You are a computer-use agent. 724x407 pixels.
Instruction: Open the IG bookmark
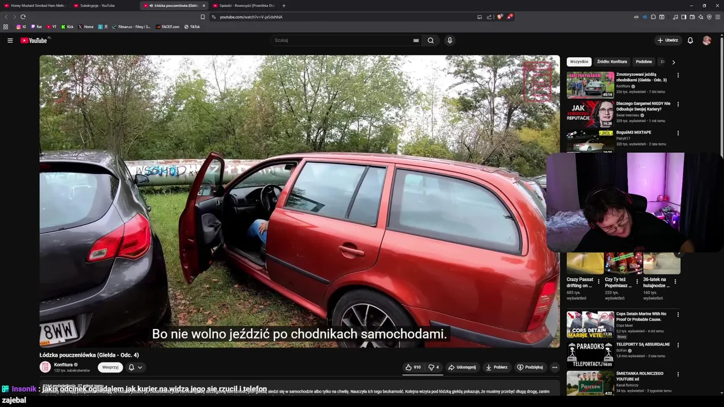coord(21,27)
